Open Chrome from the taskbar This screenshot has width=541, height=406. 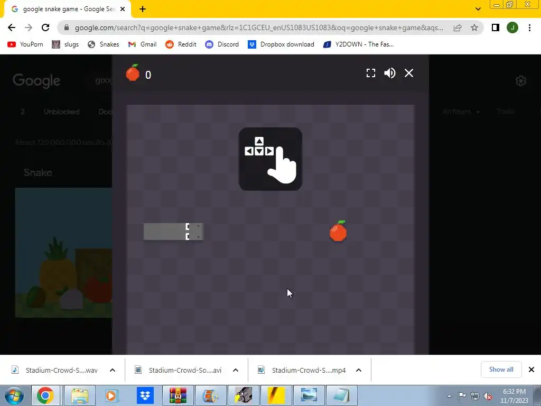click(x=45, y=395)
